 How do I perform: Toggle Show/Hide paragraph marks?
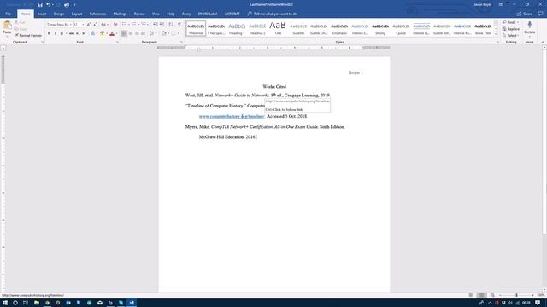[x=179, y=25]
